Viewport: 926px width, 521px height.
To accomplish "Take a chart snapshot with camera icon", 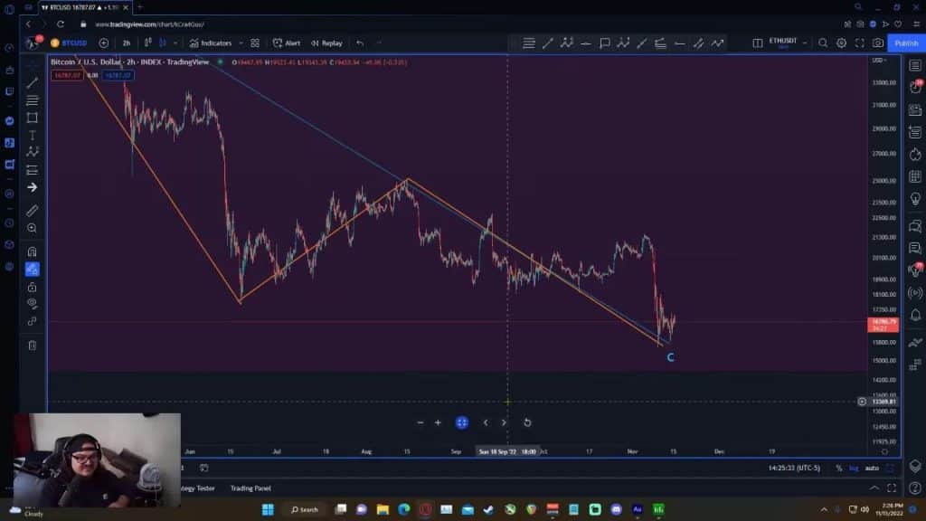I will 877,43.
